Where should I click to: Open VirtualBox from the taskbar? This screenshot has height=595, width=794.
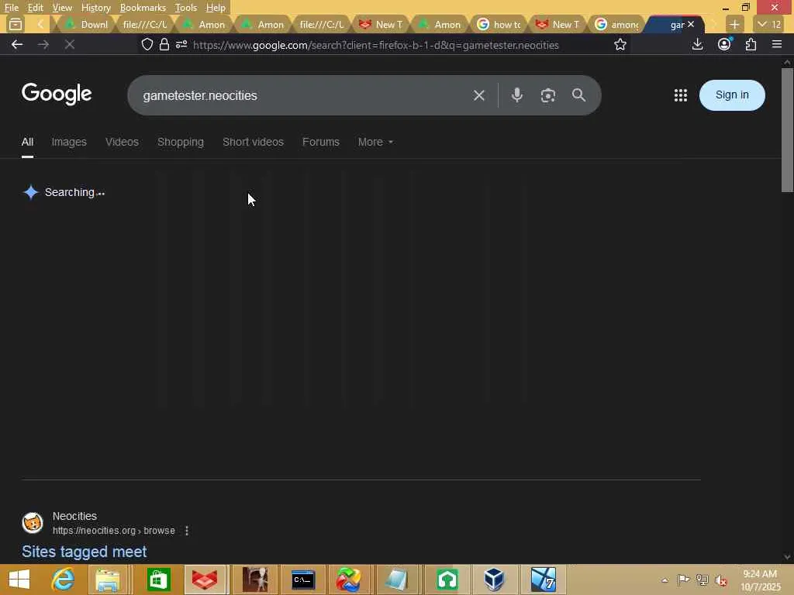click(x=494, y=580)
